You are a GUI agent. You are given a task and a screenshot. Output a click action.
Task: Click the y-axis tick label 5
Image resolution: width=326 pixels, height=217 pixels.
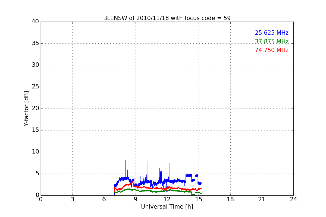tap(37, 174)
